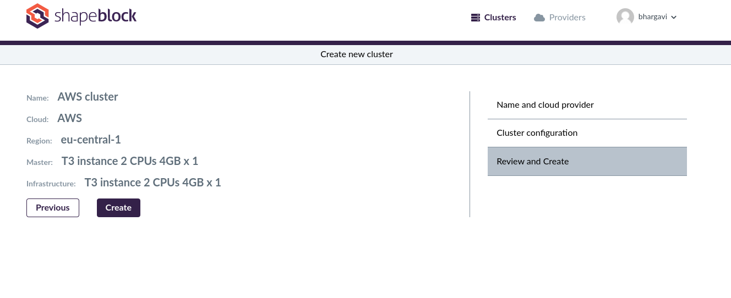This screenshot has height=298, width=731.
Task: Click the 'Master:' label
Action: [x=40, y=162]
